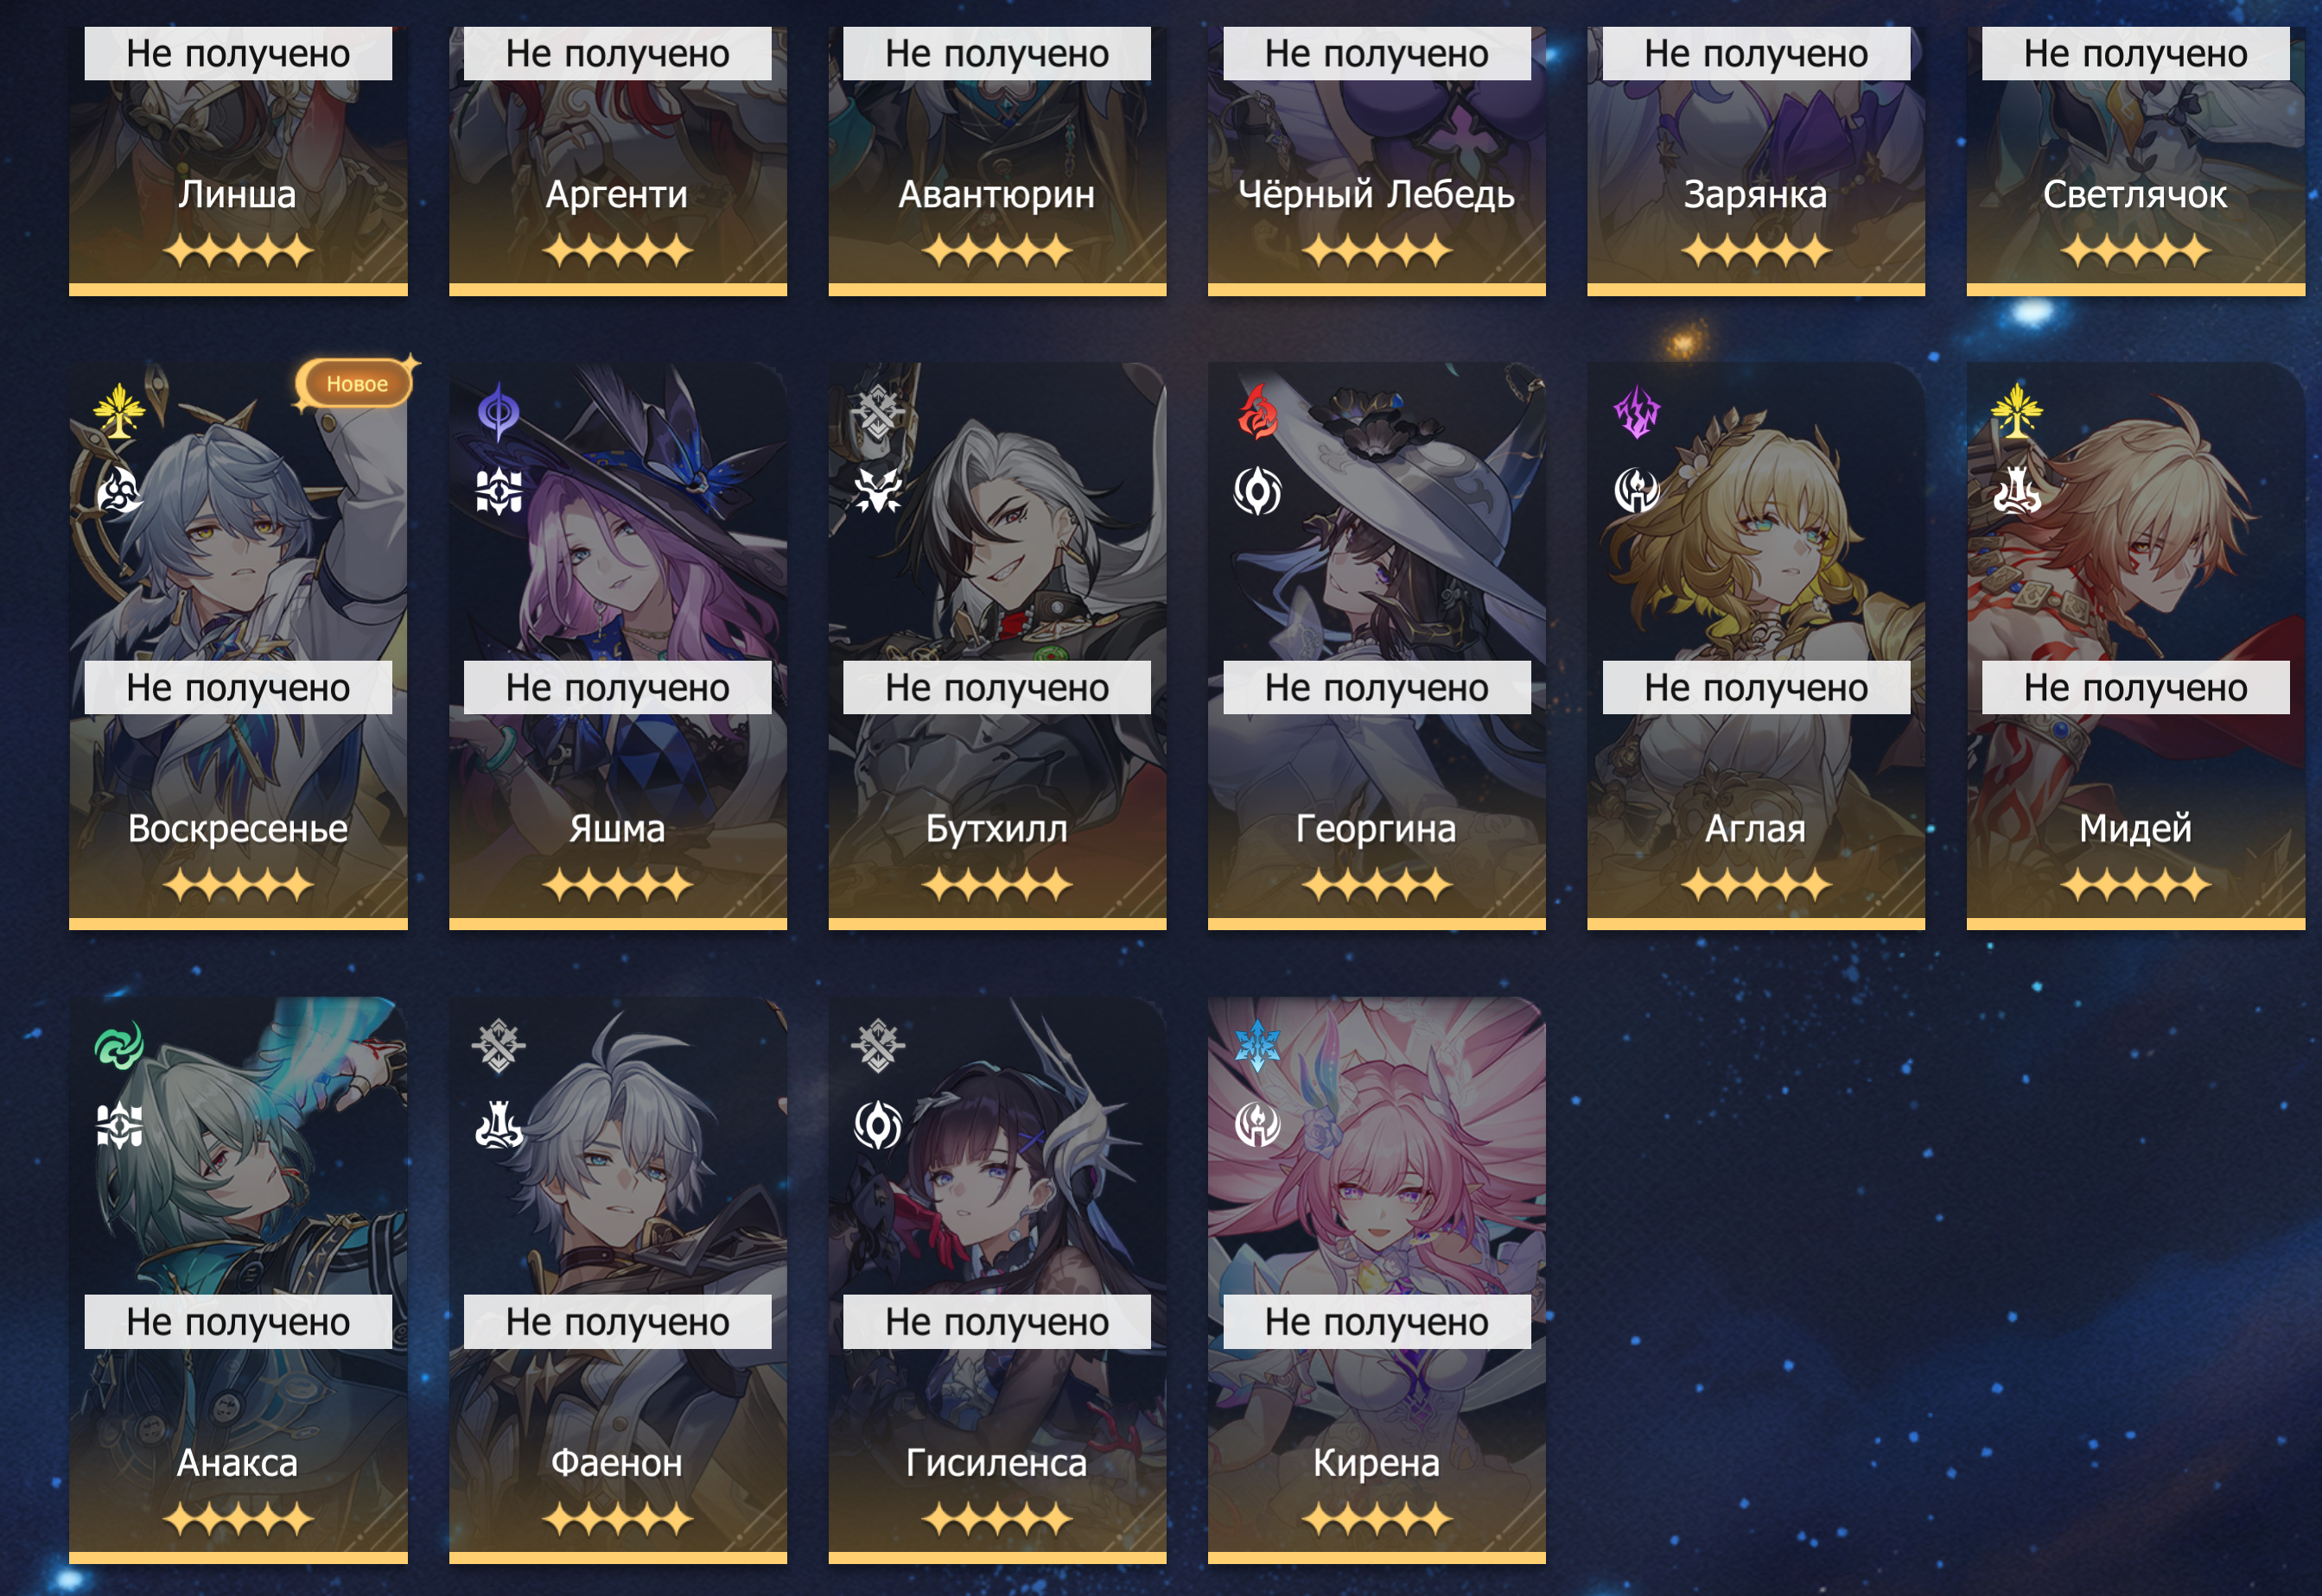The image size is (2322, 1596).
Task: Click the Destruction path icon on Мидей card
Action: [2016, 491]
